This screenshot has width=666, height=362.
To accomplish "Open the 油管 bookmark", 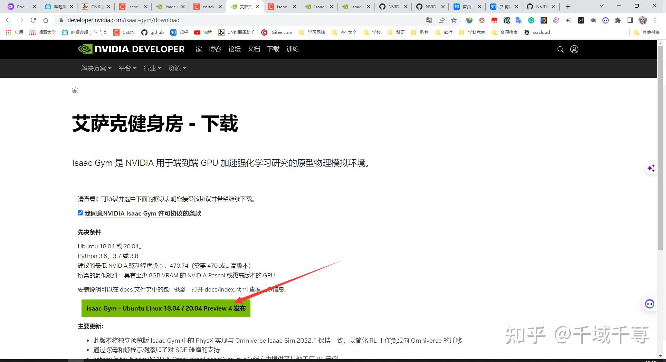I will (203, 32).
